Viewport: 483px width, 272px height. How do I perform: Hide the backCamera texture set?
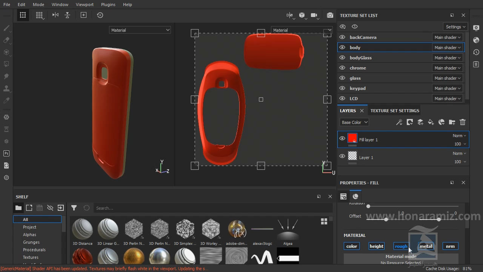coord(342,37)
